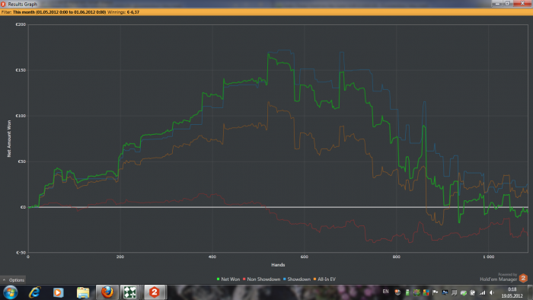Click the €200 y-axis label
533x300 pixels.
(x=21, y=24)
